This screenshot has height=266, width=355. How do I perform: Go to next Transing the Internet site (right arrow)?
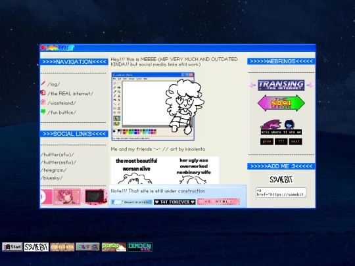click(310, 85)
